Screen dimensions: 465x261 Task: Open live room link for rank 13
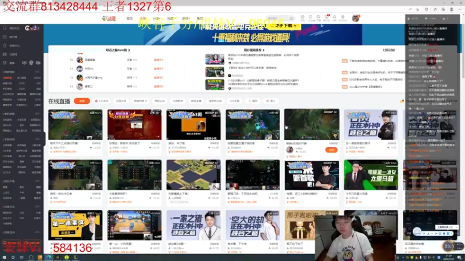pyautogui.click(x=158, y=86)
